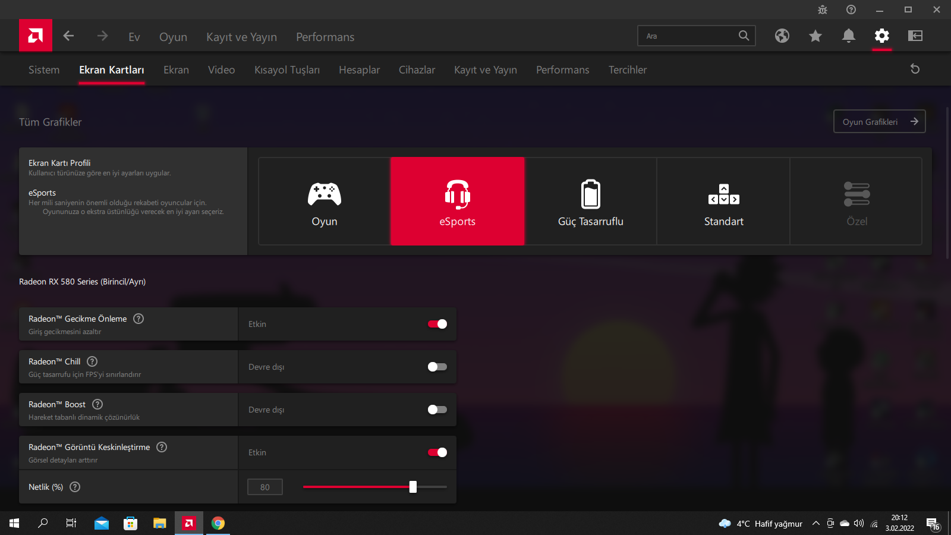Open the web browser globe icon

(782, 36)
